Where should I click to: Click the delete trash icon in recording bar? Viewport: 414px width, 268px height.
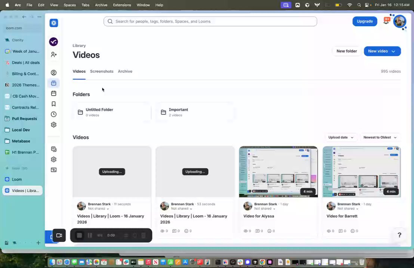pyautogui.click(x=143, y=235)
